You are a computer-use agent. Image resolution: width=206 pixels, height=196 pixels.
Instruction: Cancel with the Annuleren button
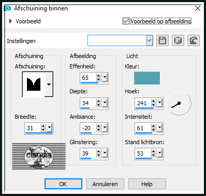105,184
